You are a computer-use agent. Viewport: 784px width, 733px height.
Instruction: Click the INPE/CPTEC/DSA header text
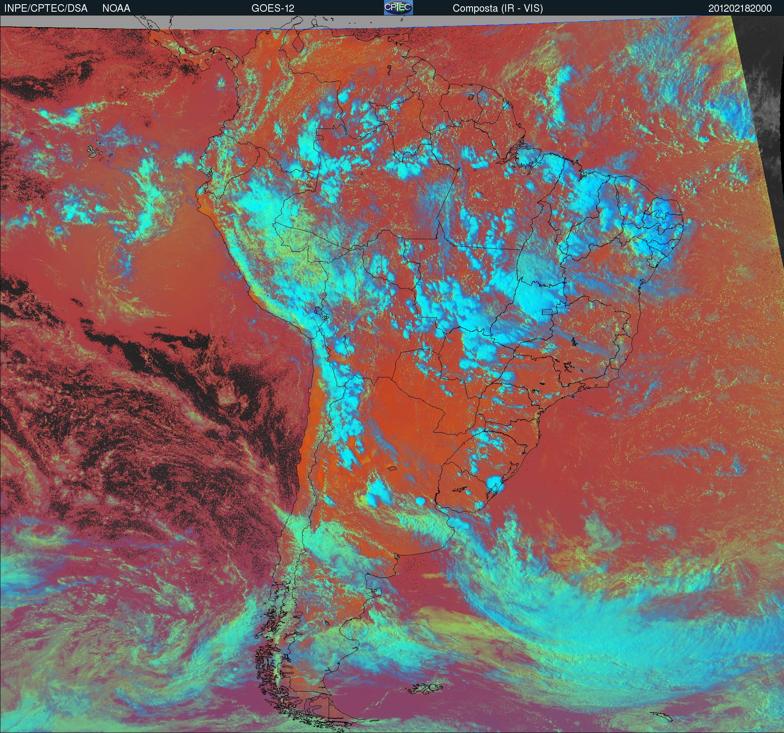pyautogui.click(x=46, y=8)
